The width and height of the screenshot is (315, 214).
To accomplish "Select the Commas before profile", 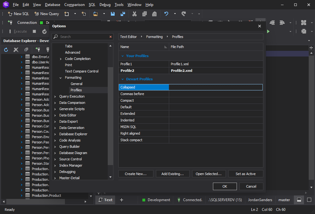I will tap(191, 94).
